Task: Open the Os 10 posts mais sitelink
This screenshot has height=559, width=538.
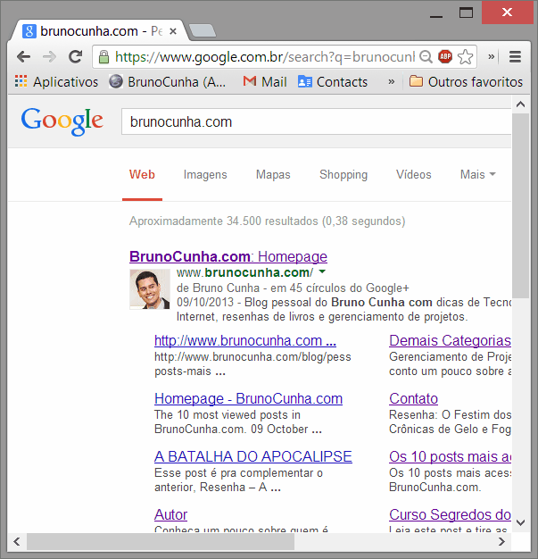Action: pos(450,456)
